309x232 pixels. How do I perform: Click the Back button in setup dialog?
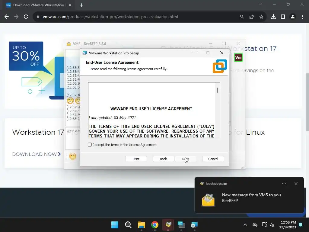pos(163,159)
